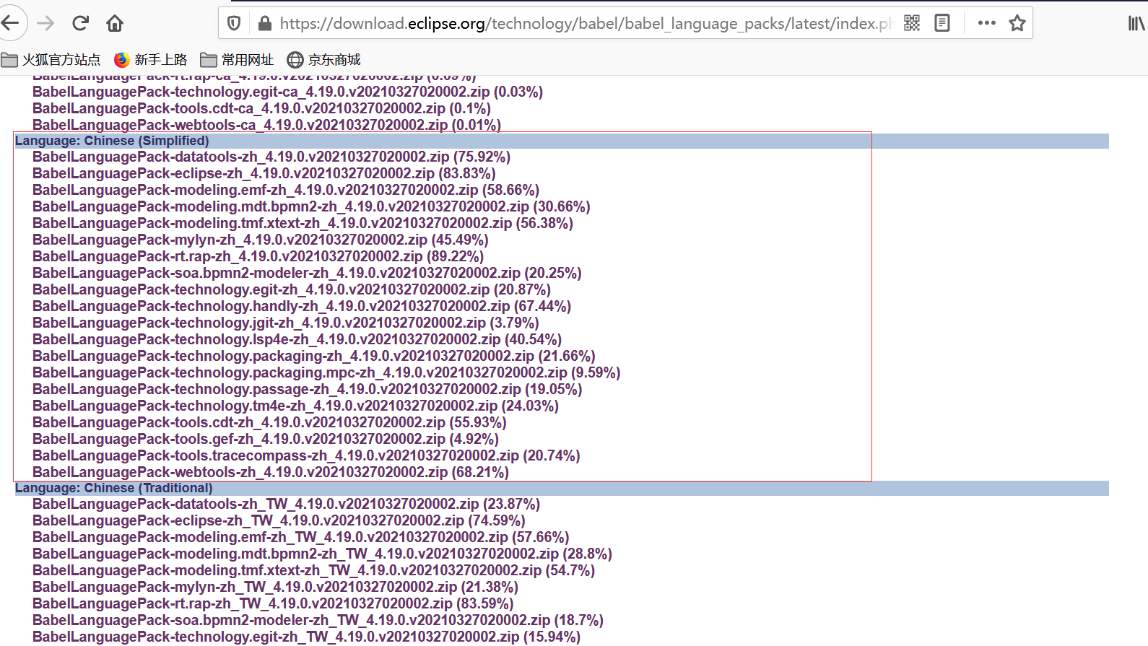
Task: Download BabelLanguagePack-eclipse-zh 4.19.0 zip
Action: pyautogui.click(x=264, y=173)
